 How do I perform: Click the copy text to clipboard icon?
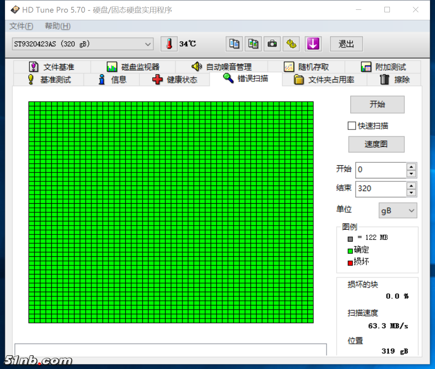point(234,44)
